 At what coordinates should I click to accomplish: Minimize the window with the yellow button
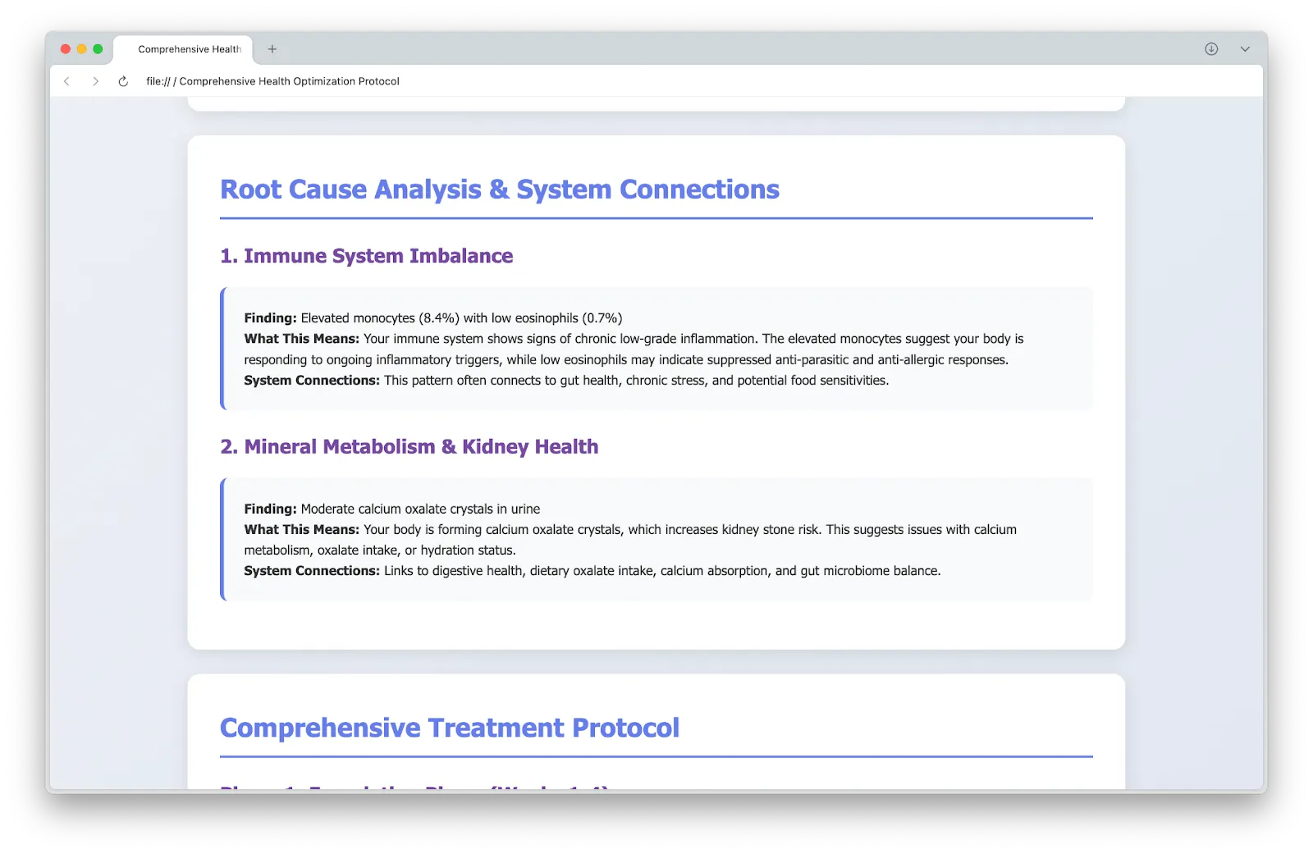82,49
